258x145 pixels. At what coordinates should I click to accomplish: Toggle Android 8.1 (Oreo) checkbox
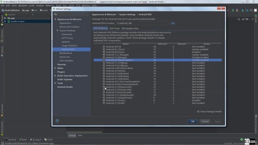point(104,49)
